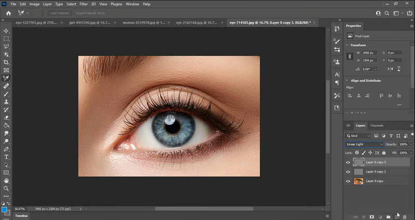The width and height of the screenshot is (415, 220).
Task: Select the Object Selection tool
Action: (6, 55)
